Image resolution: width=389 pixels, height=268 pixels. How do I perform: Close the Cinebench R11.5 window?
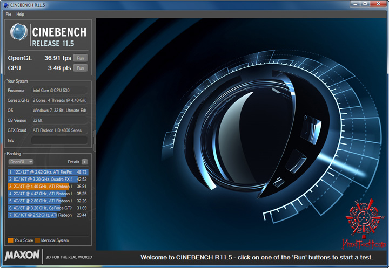[x=378, y=4]
